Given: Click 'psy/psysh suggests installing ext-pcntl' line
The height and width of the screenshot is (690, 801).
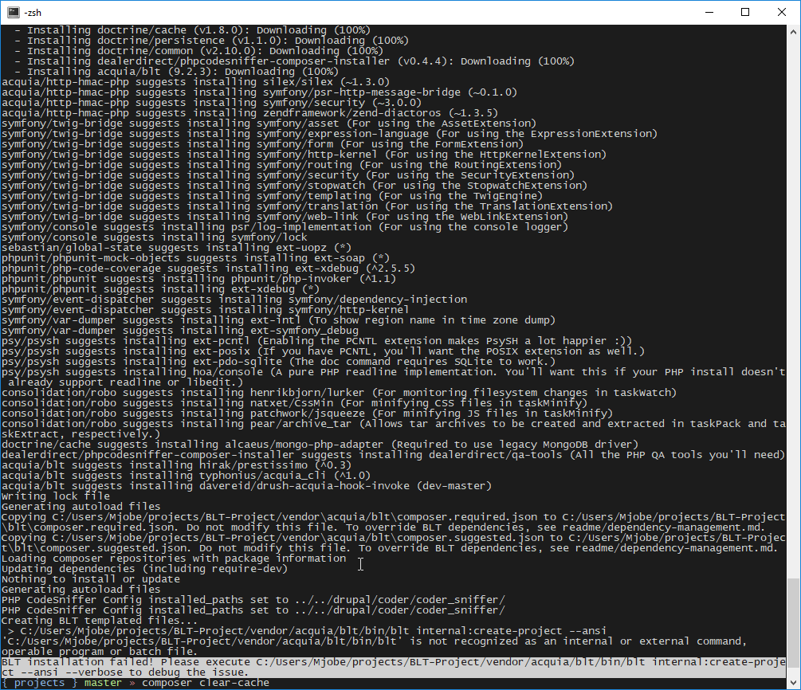Looking at the screenshot, I should (316, 341).
